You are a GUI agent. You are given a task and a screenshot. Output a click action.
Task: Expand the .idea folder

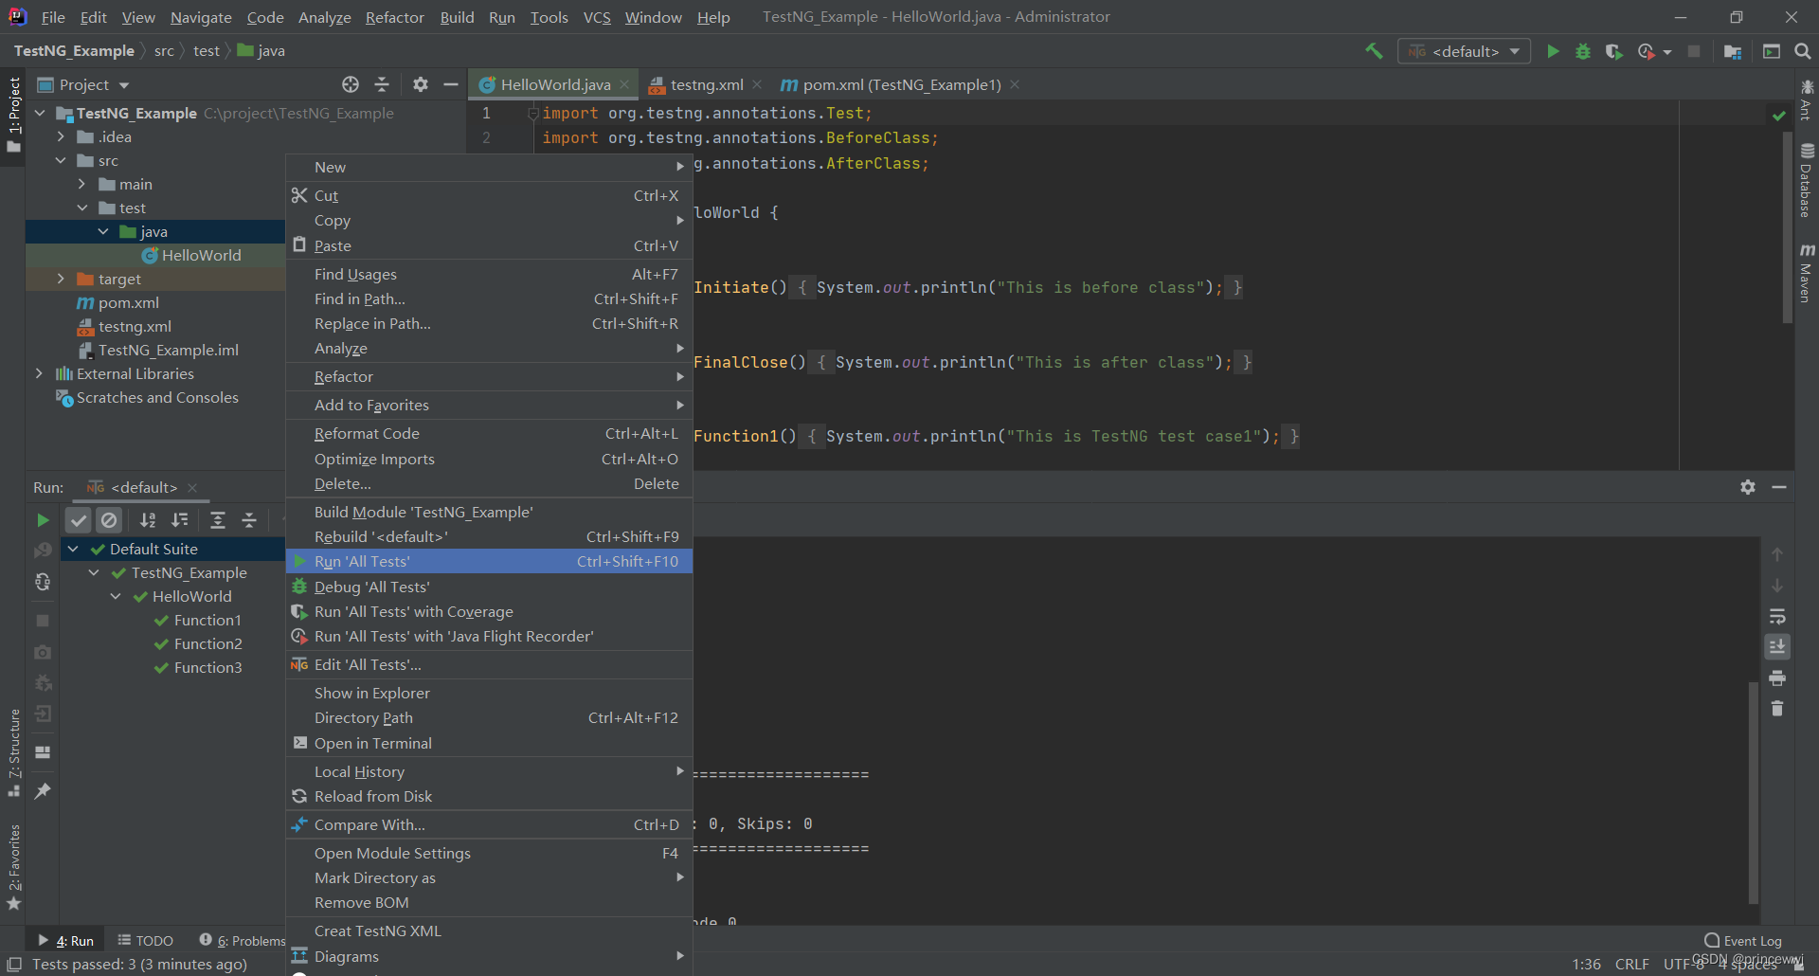tap(61, 136)
